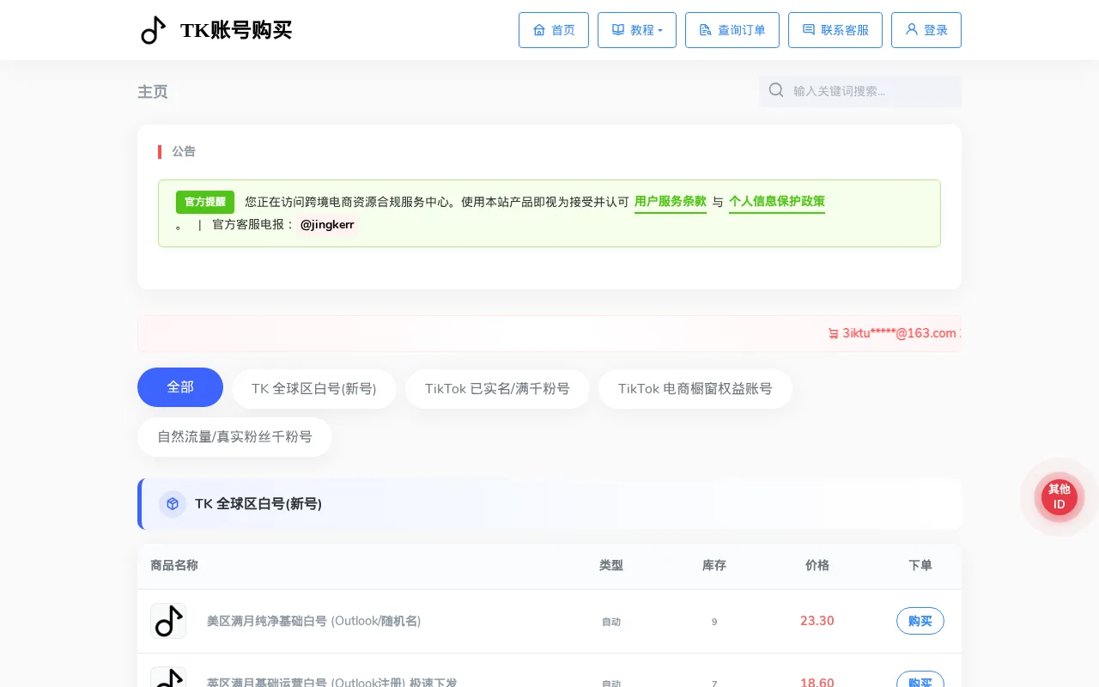Click the TikTok logo in the header

(153, 30)
